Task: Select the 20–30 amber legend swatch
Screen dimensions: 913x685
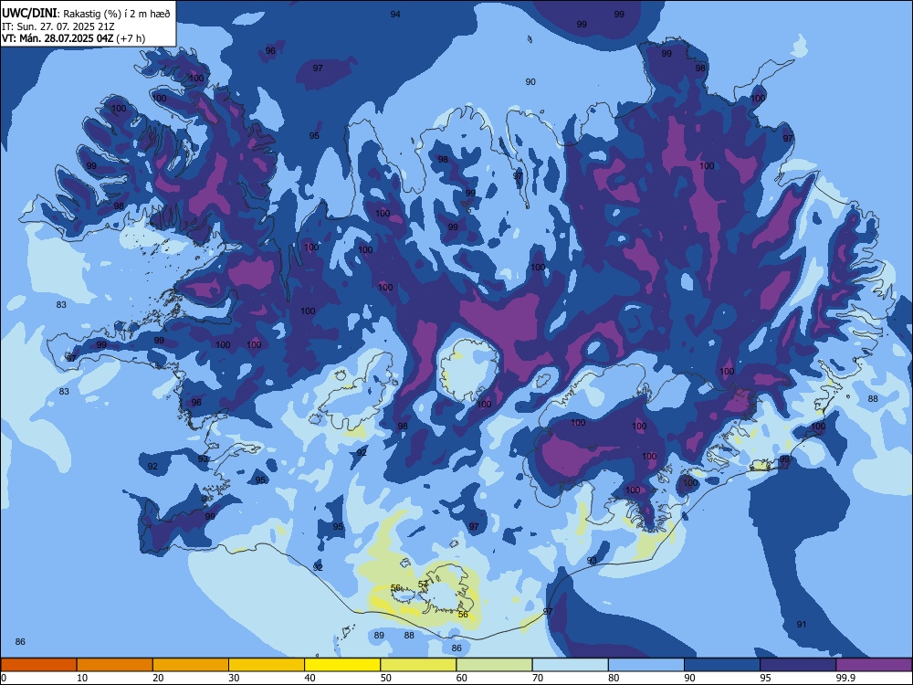Action: point(191,665)
